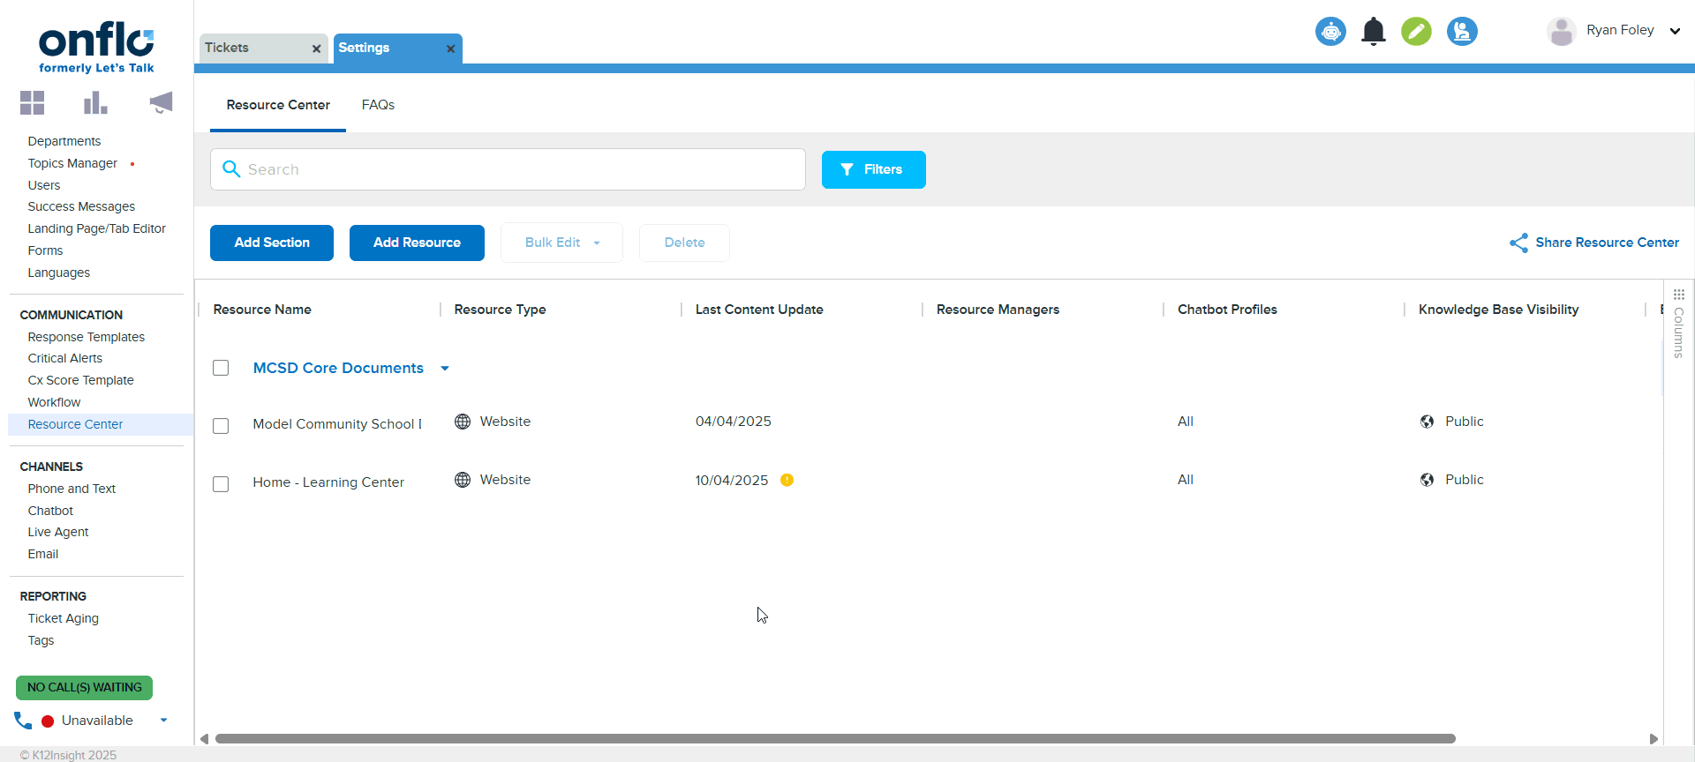Switch to the FAQs tab
Viewport: 1695px width, 762px height.
[x=378, y=105]
